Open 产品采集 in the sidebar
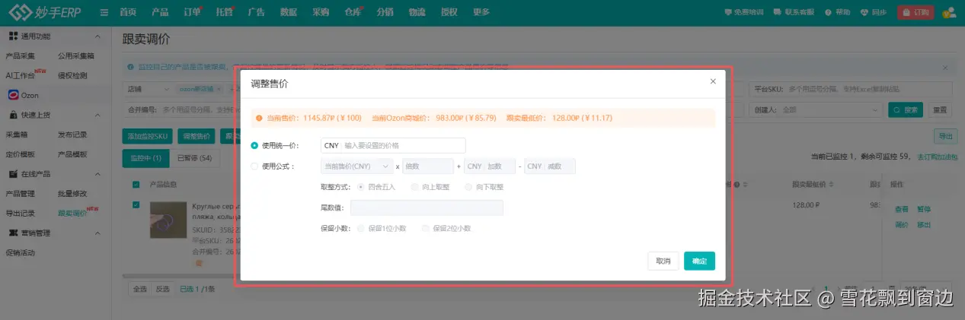Image resolution: width=965 pixels, height=320 pixels. pyautogui.click(x=21, y=56)
